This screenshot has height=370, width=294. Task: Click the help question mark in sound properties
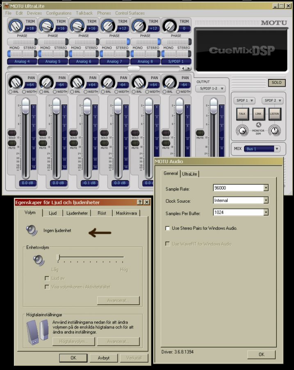[140, 202]
